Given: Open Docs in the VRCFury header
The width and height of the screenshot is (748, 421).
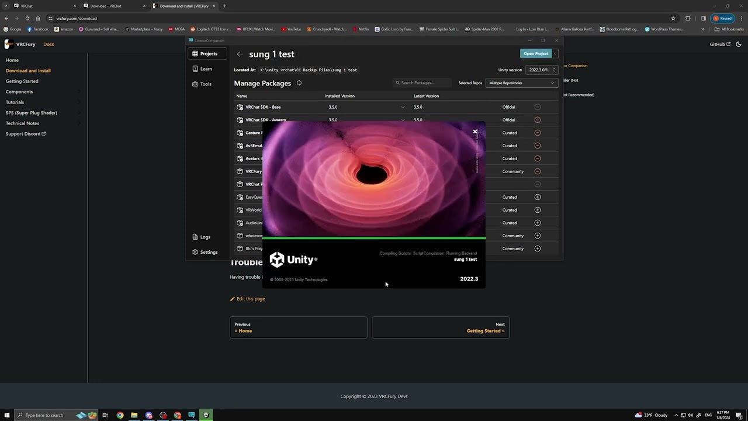Looking at the screenshot, I should coord(49,44).
